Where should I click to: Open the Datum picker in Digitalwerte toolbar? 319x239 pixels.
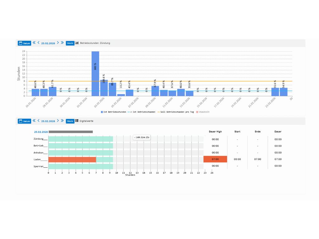pyautogui.click(x=24, y=121)
